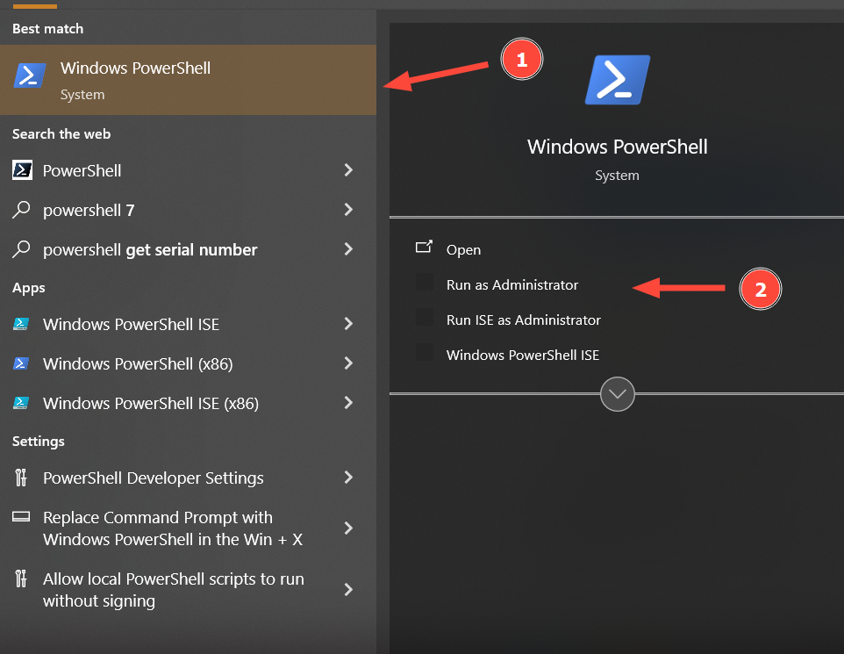Click the Windows PowerShell (x86) icon
Screen dimensions: 844x654
[21, 363]
